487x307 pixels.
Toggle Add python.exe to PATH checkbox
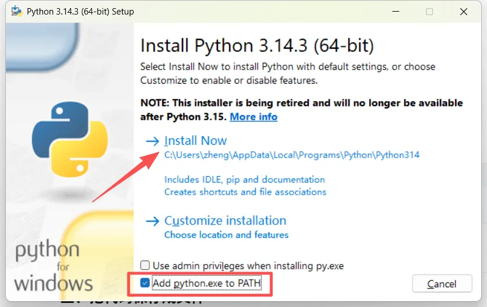145,283
